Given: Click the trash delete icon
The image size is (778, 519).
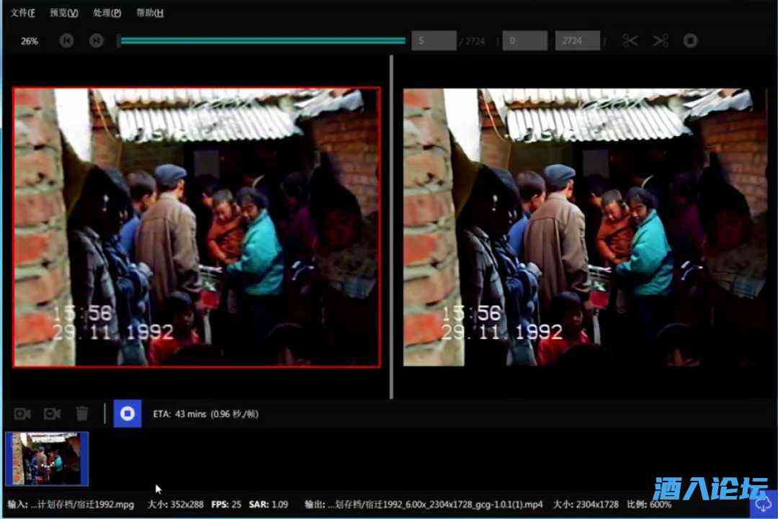Looking at the screenshot, I should point(82,414).
